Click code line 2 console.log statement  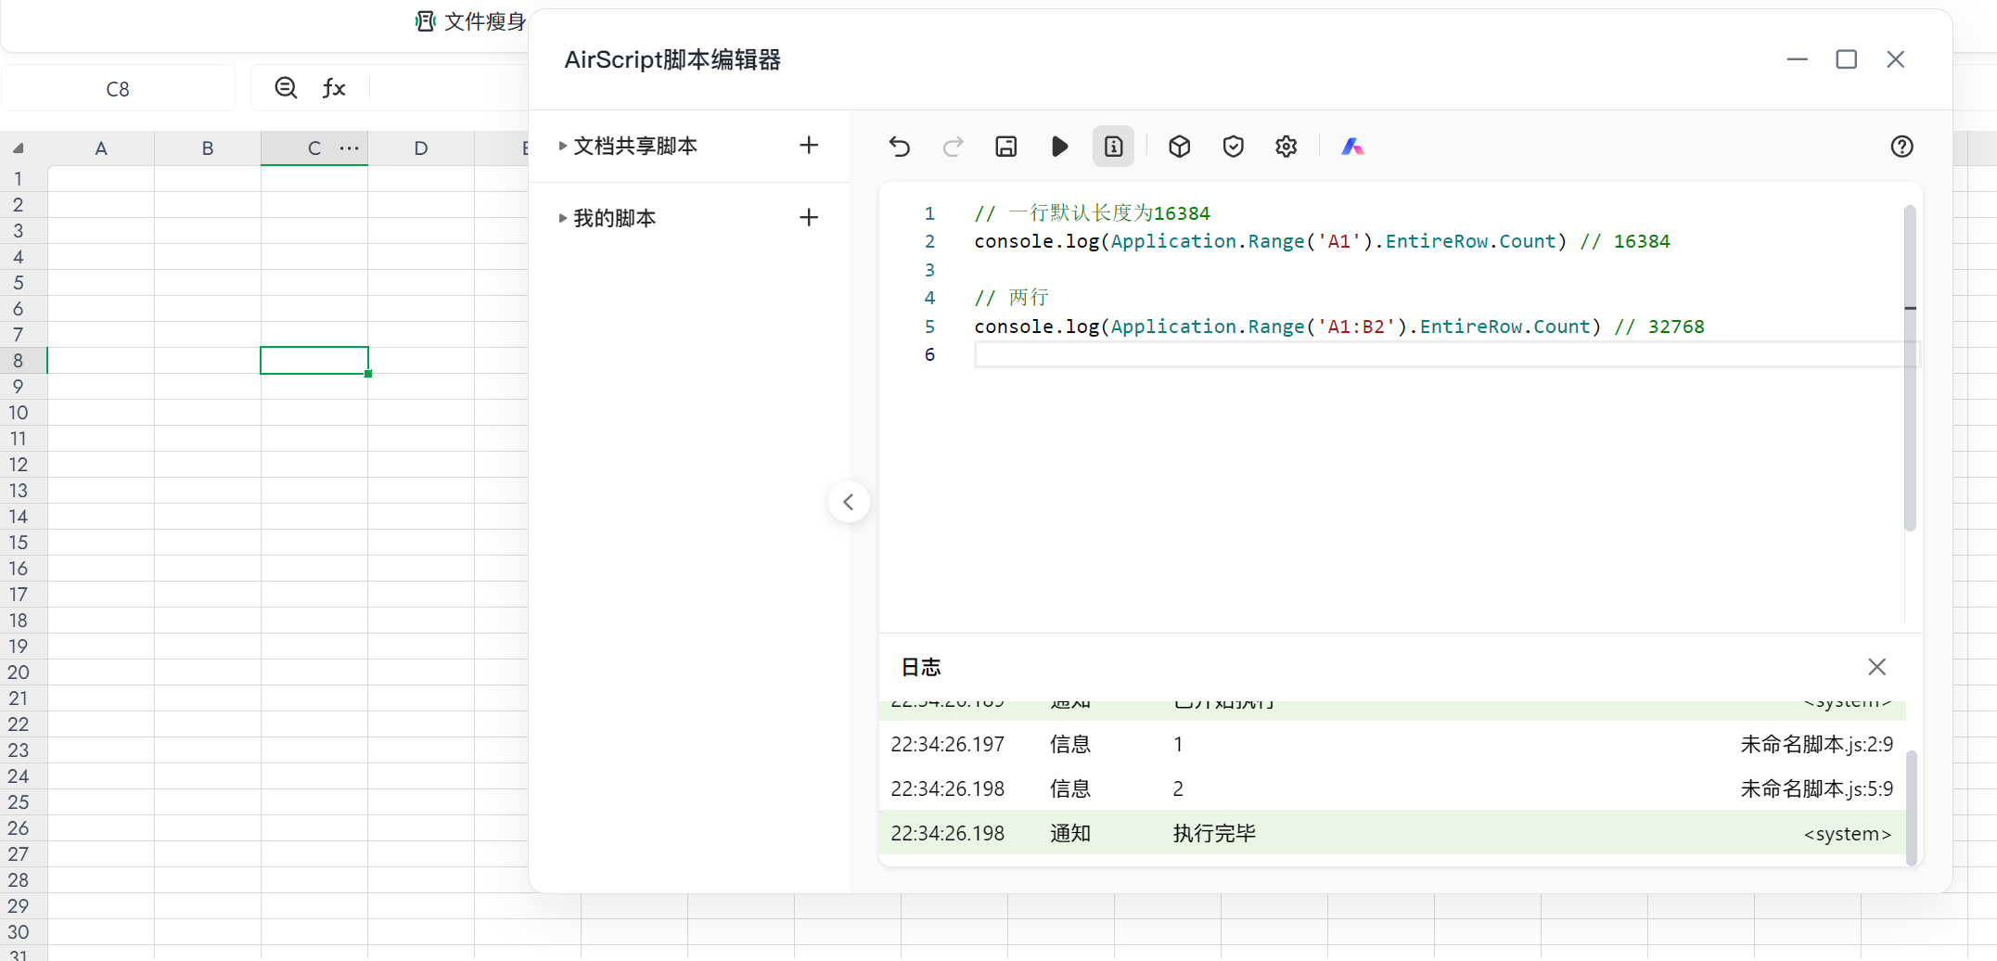[x=1270, y=241]
